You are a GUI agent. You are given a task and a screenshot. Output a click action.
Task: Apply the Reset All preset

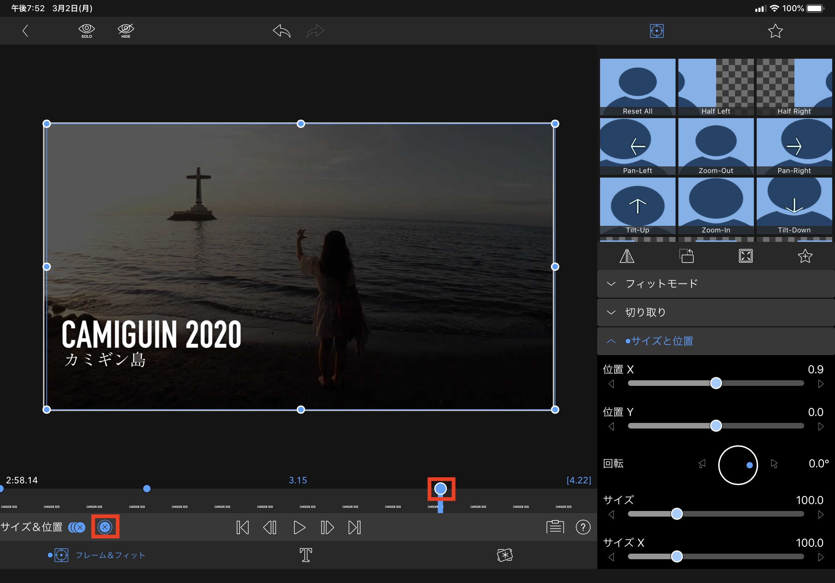coord(637,87)
